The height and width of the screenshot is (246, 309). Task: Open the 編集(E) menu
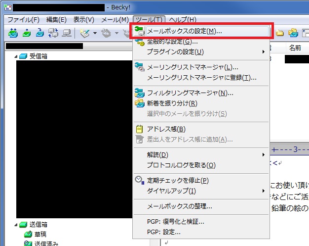[56, 20]
